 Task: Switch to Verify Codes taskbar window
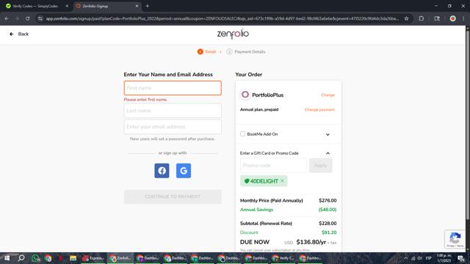283,258
